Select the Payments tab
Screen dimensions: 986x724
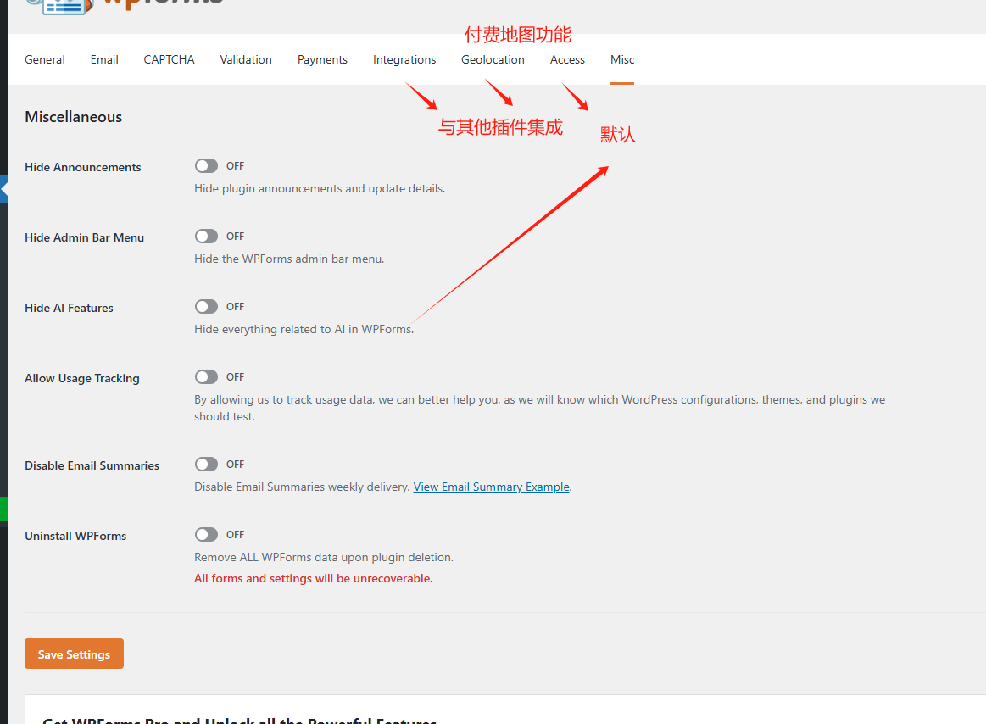point(322,60)
